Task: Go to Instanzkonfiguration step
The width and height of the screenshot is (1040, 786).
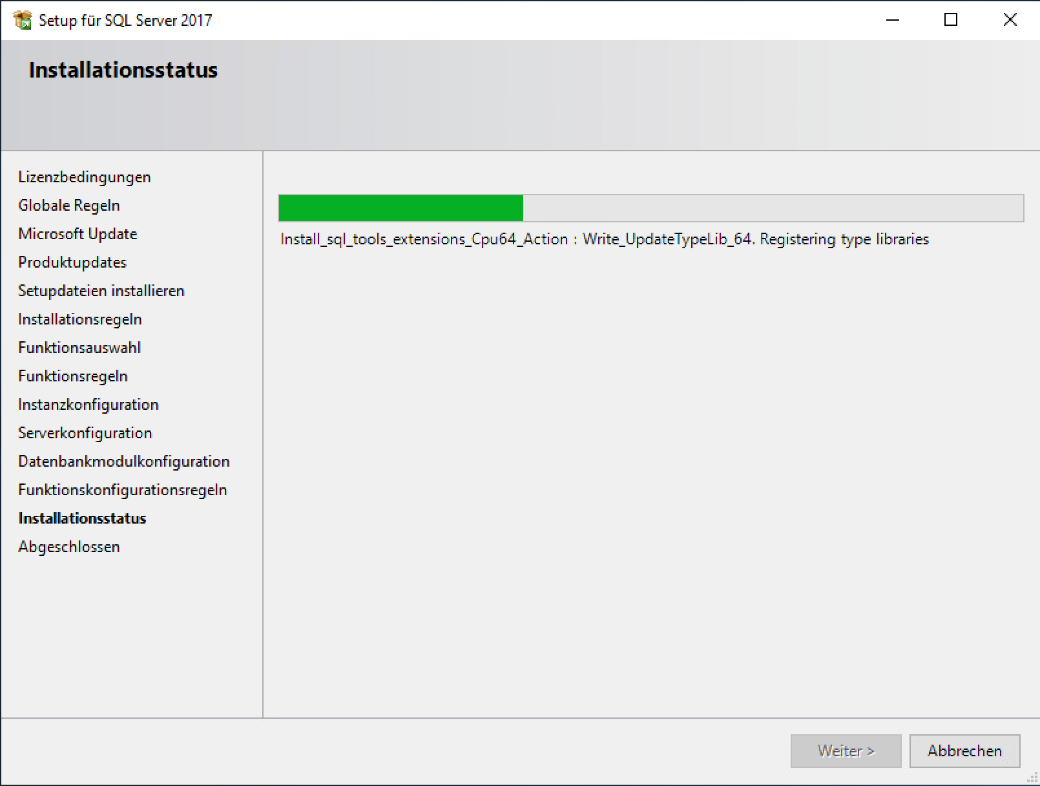Action: point(88,405)
